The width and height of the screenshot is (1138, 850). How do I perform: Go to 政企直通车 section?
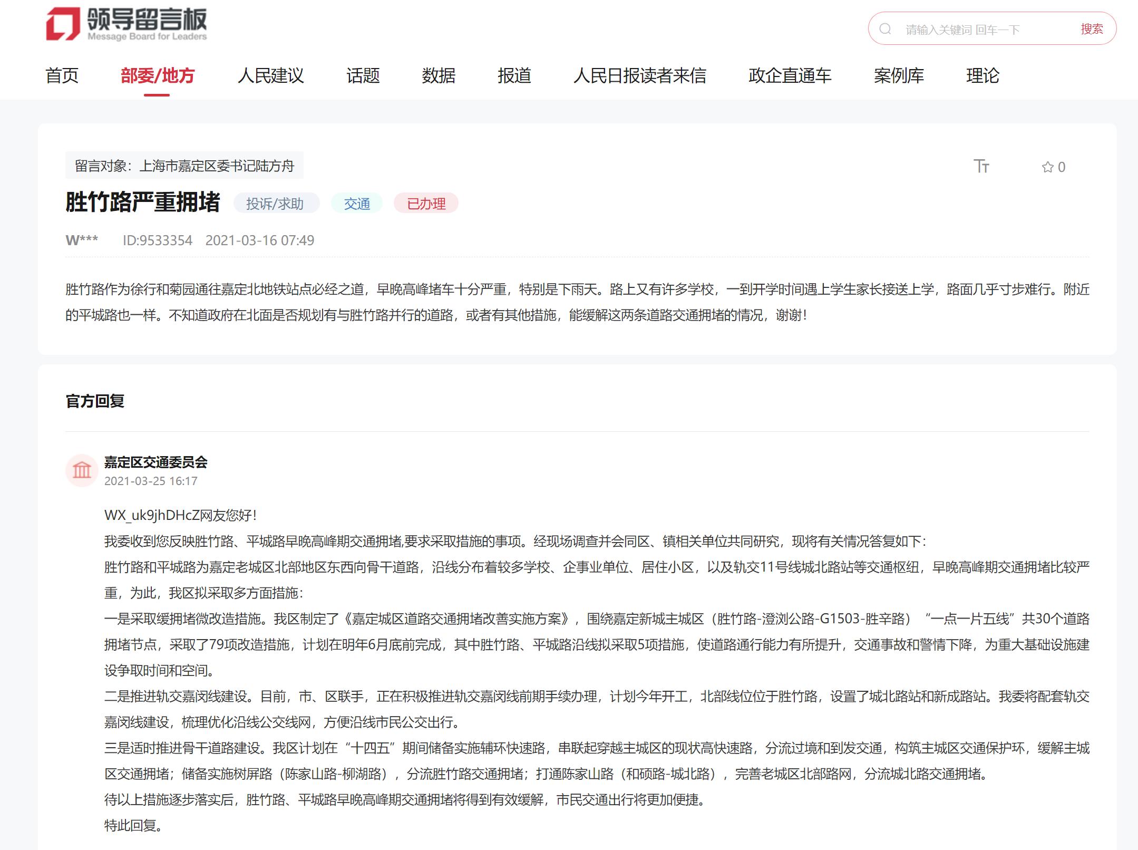[x=789, y=75]
